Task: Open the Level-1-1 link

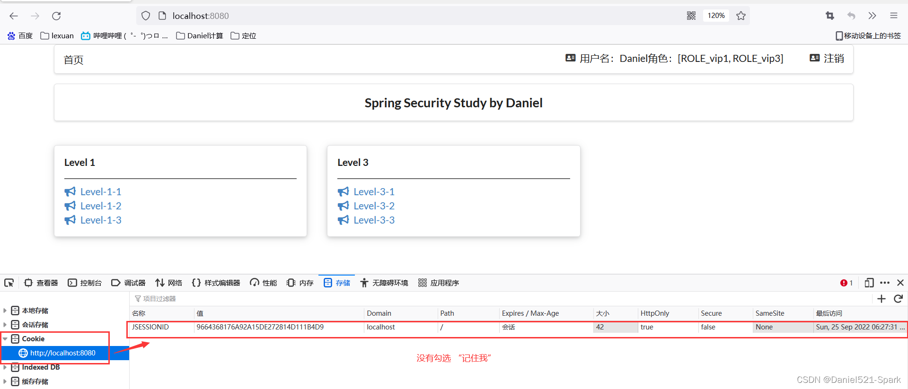Action: tap(101, 191)
